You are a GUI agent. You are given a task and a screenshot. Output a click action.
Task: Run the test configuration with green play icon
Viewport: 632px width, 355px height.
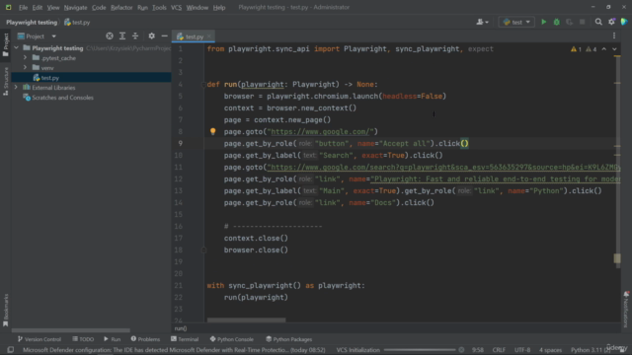(x=544, y=22)
